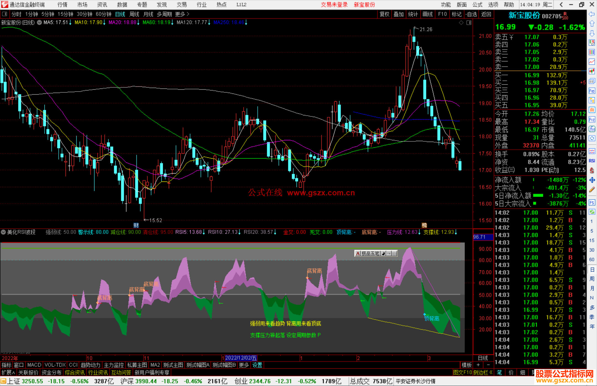Click the RSI sidebar icon
The width and height of the screenshot is (597, 386).
click(x=592, y=161)
